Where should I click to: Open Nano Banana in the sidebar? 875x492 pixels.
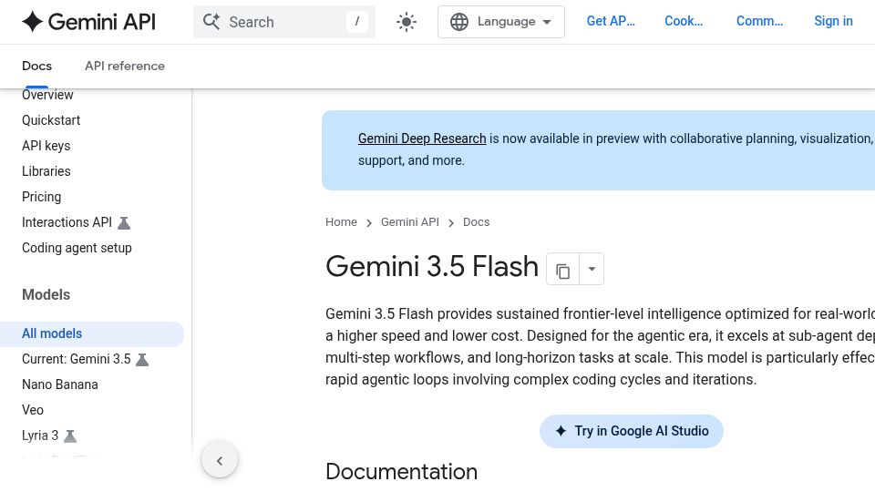tap(60, 384)
